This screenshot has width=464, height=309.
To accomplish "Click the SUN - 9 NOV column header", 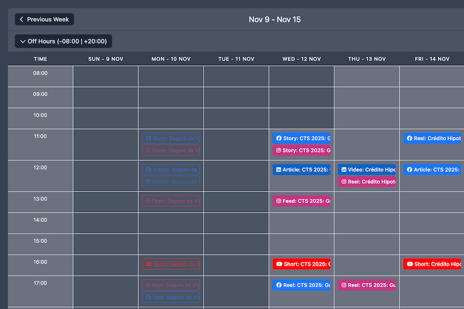I will point(106,59).
